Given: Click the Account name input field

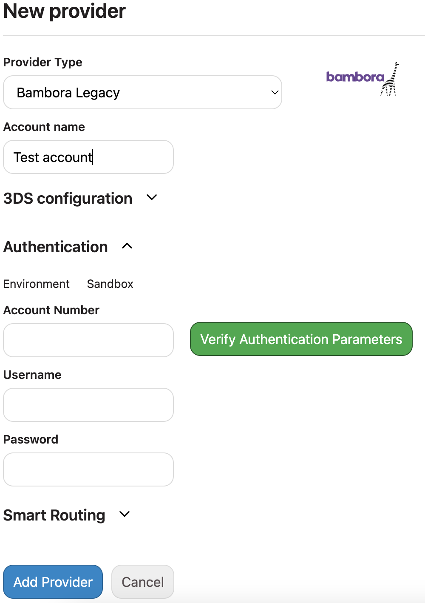Looking at the screenshot, I should (x=88, y=157).
